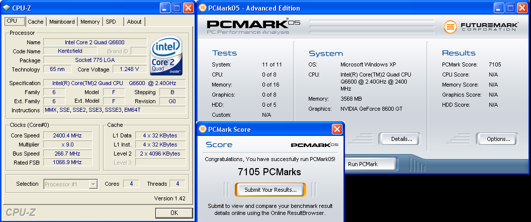Click the 7105 PCMarks score text

click(x=270, y=172)
